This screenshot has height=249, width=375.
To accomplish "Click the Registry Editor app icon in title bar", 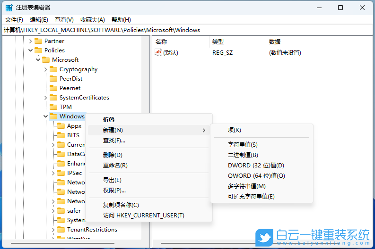I will coord(9,8).
